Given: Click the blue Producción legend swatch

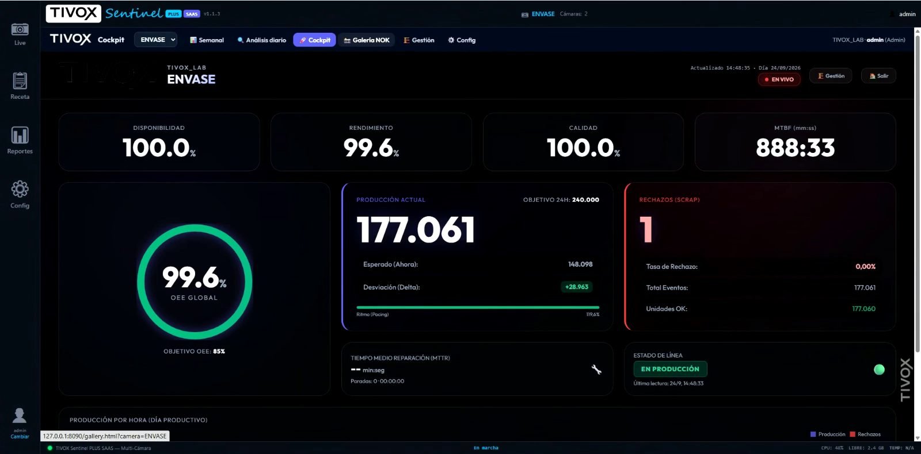Looking at the screenshot, I should [813, 434].
